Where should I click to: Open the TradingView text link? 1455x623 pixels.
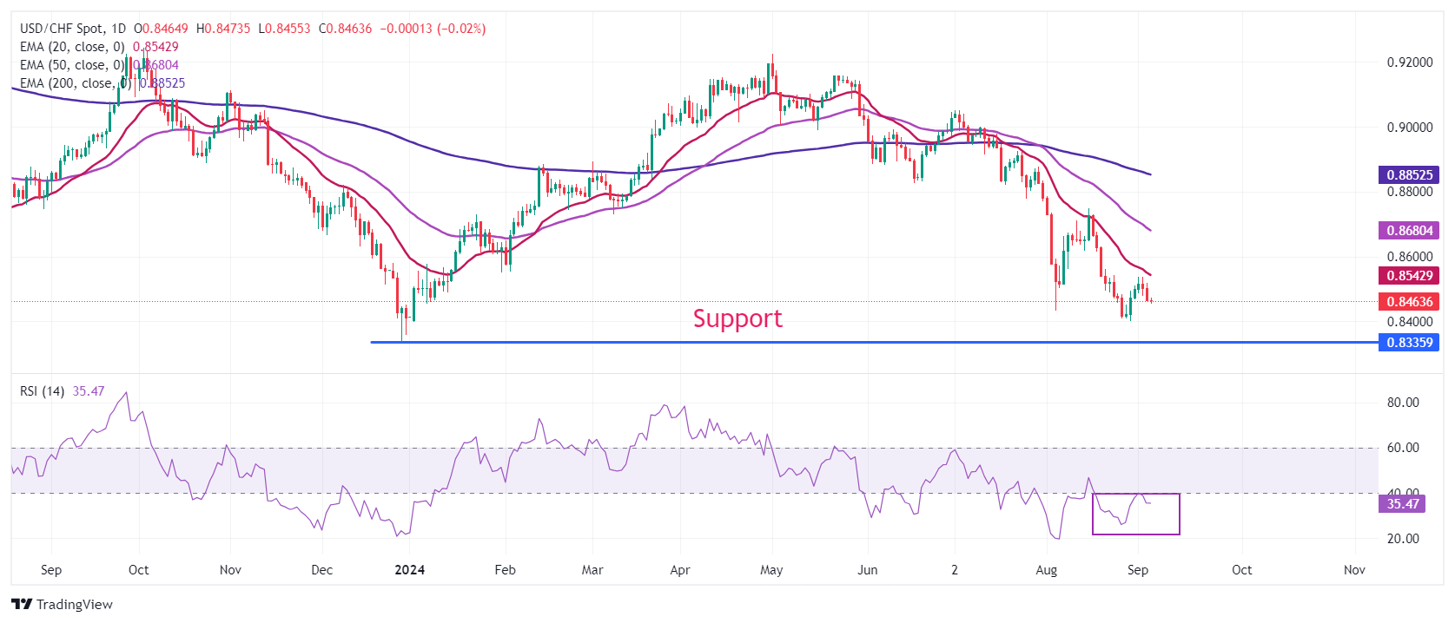(75, 605)
